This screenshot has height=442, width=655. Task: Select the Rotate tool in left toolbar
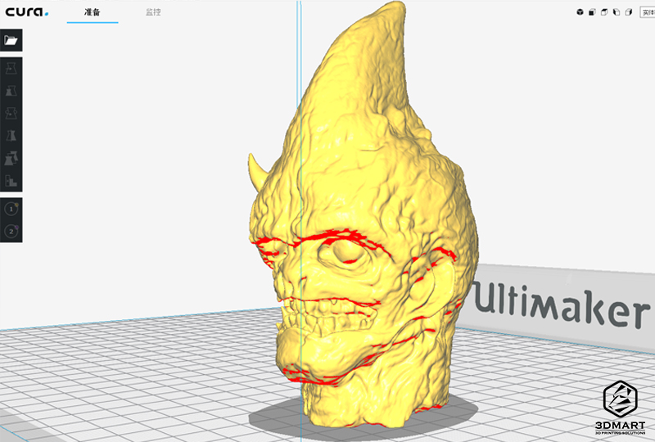click(x=11, y=114)
